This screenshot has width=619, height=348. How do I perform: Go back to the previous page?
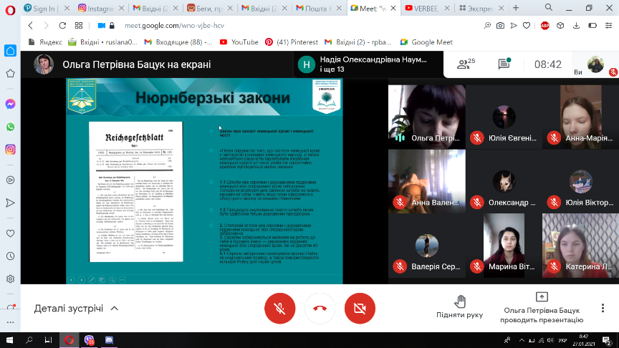(x=31, y=26)
